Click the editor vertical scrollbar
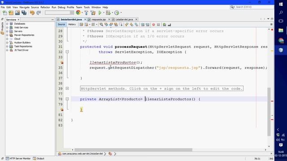 [269, 112]
